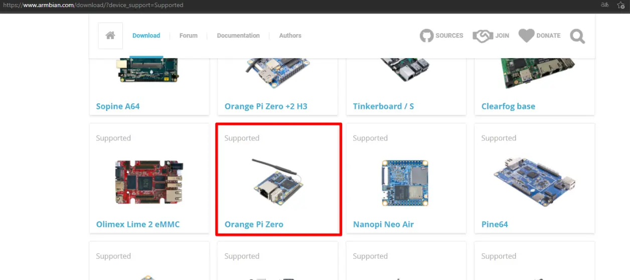Click Supported label on Nanopi Neo Air card

pyautogui.click(x=370, y=138)
